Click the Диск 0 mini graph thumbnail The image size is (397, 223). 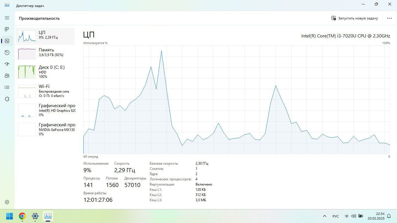click(27, 72)
